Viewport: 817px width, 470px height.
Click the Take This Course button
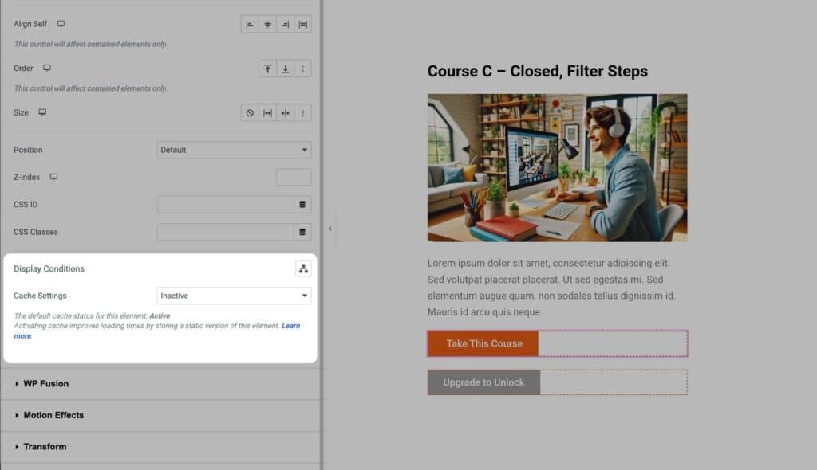[x=483, y=343]
